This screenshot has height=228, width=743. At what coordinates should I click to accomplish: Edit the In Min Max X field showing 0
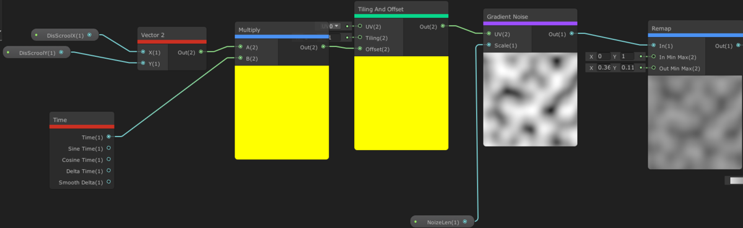click(x=604, y=56)
